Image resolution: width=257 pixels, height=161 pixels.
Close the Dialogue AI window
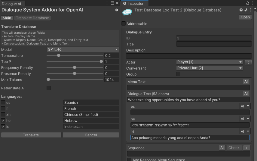117,3
